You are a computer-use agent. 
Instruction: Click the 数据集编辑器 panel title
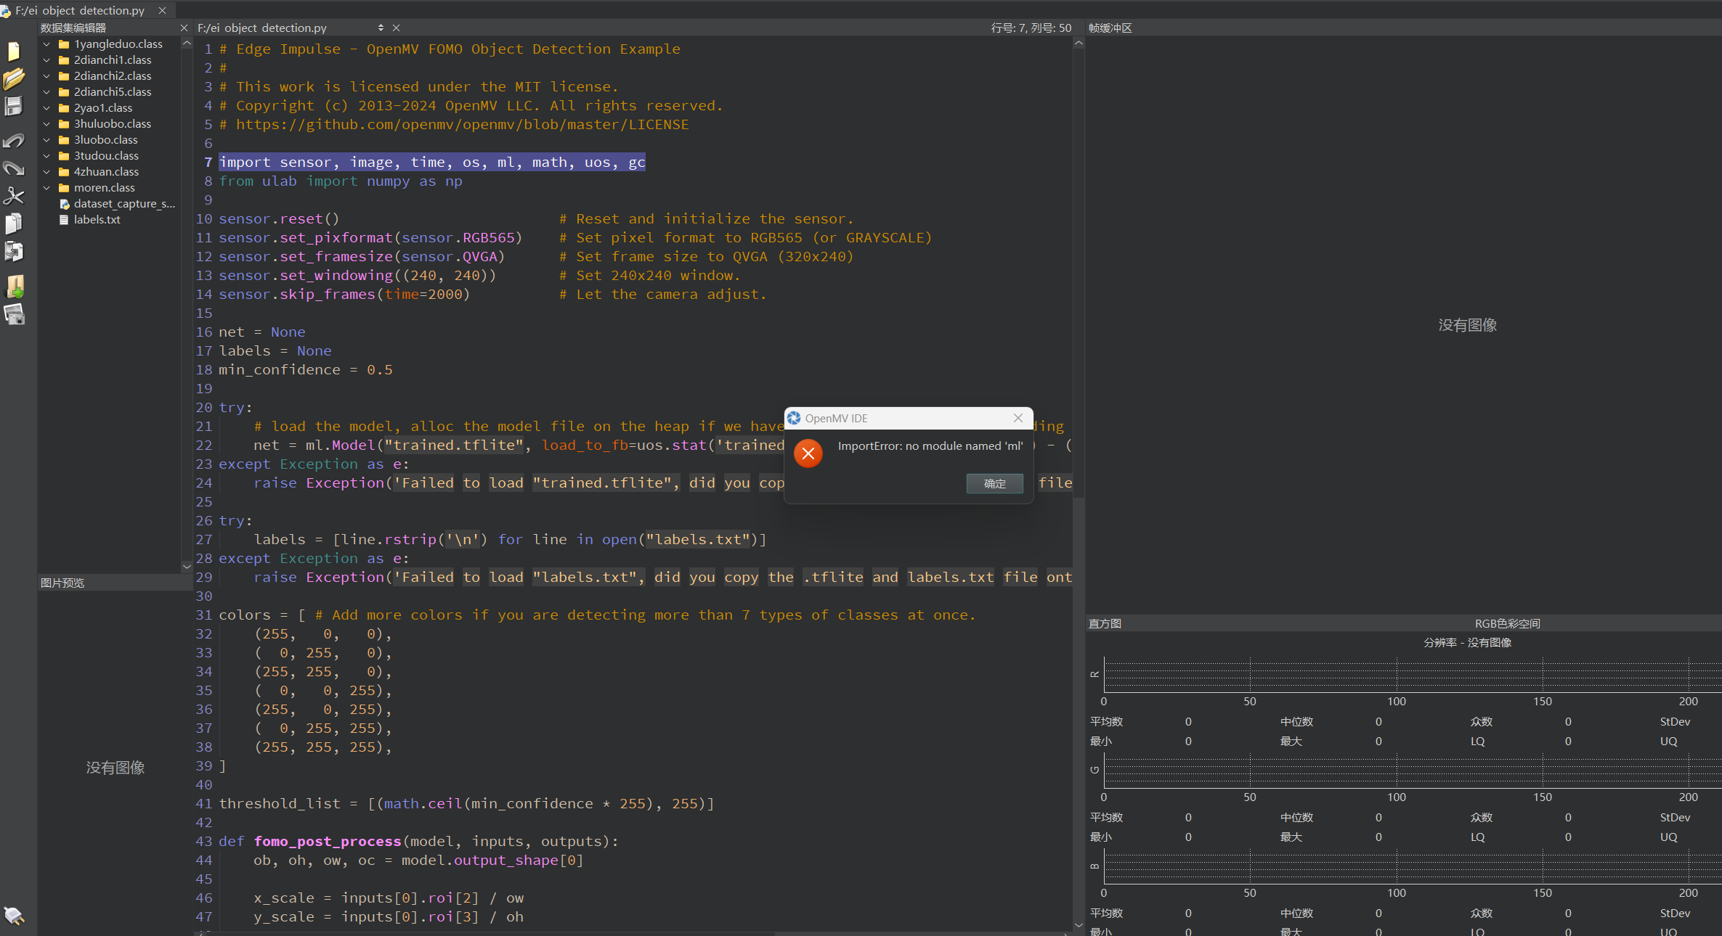pos(73,28)
